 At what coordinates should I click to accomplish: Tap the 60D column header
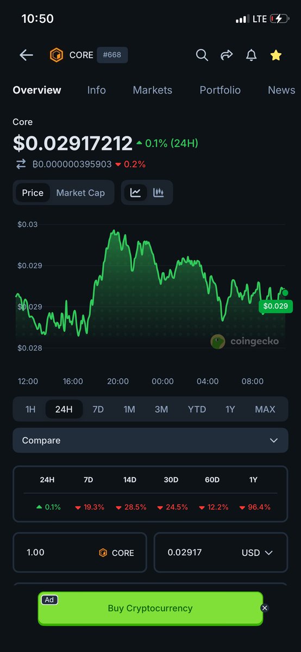coord(212,480)
